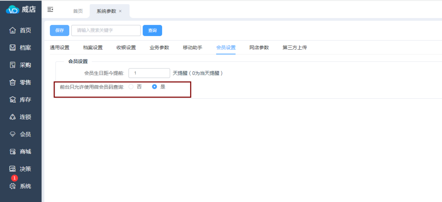
Task: Click the 决策 decision chart icon
Action: [x=12, y=169]
